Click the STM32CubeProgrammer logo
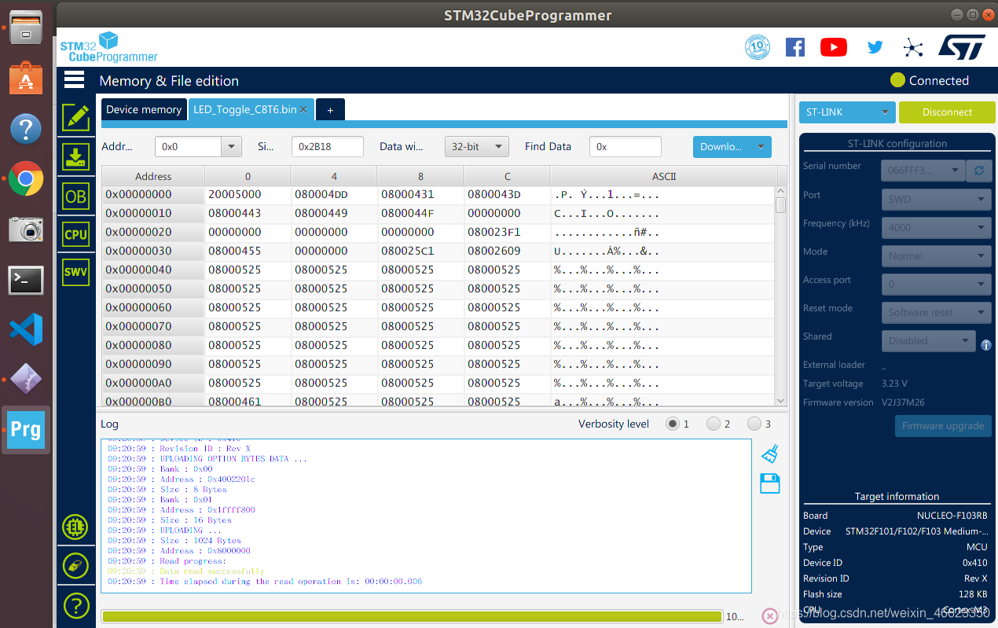 108,47
